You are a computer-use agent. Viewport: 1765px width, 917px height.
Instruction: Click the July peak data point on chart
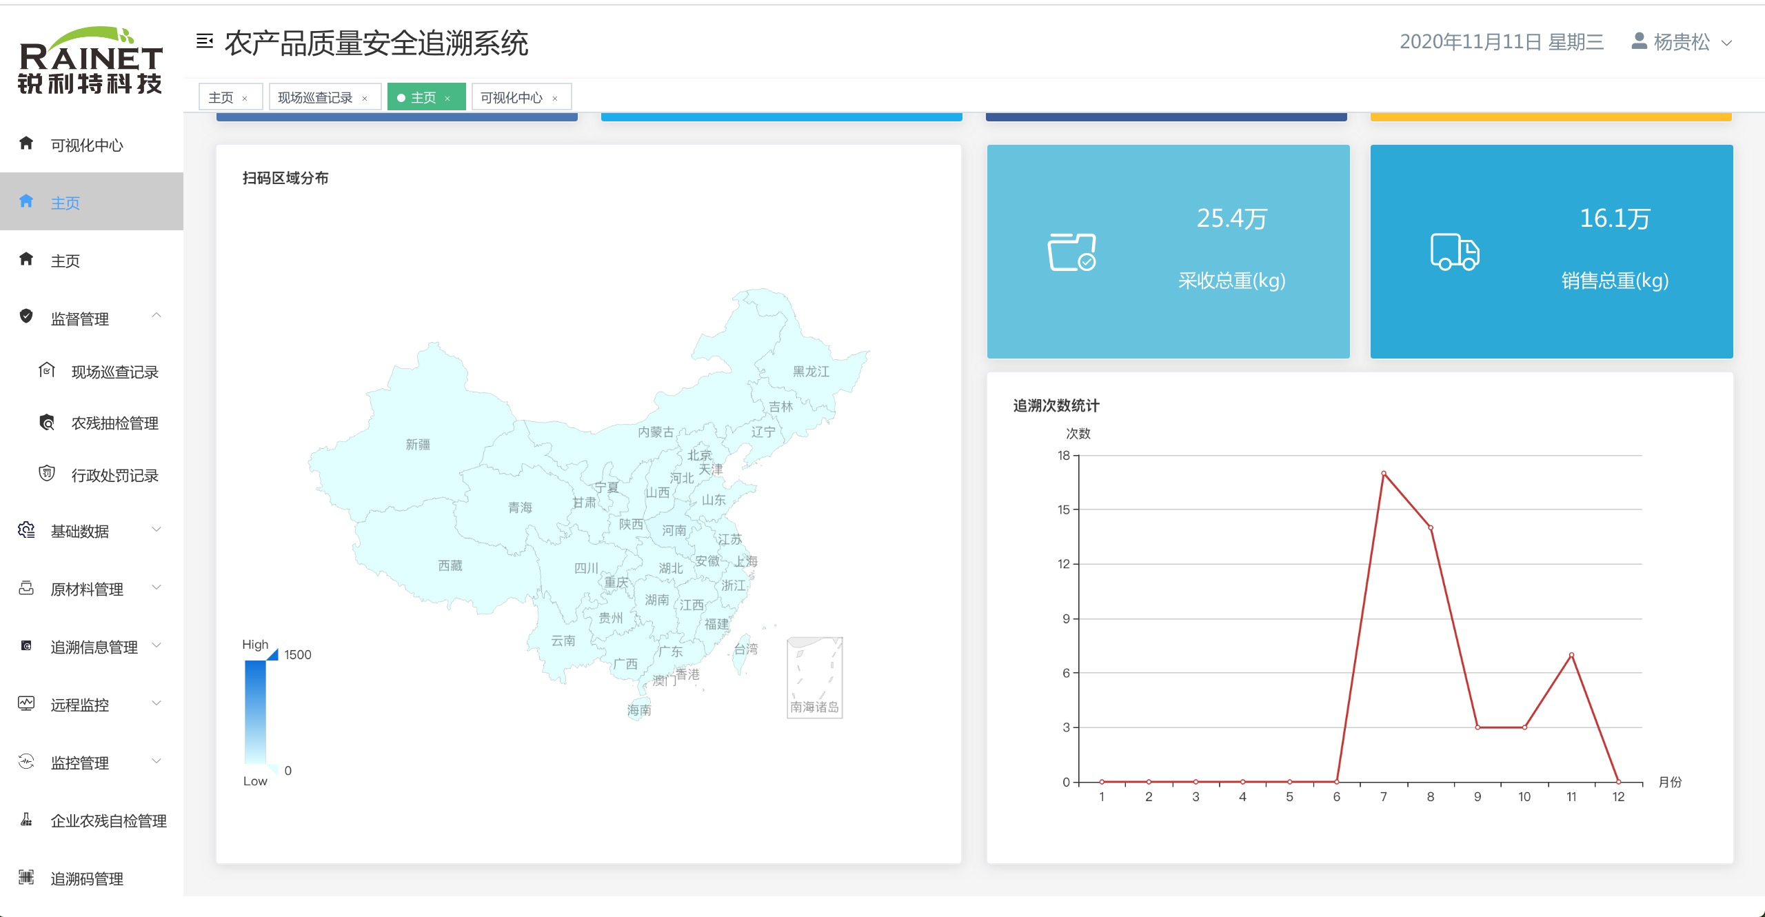click(x=1384, y=474)
